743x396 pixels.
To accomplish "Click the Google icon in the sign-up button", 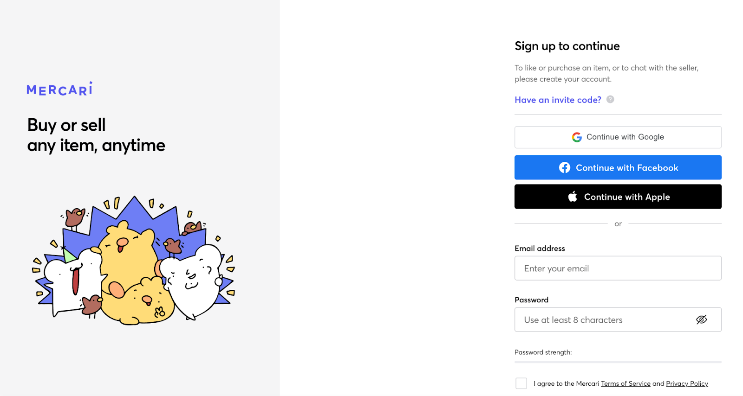I will point(576,137).
